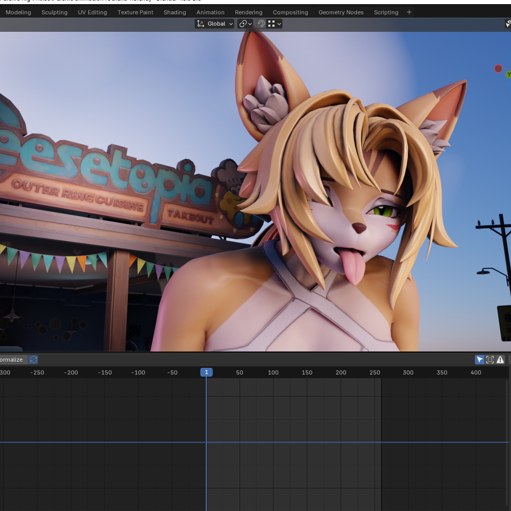Toggle the snap magnet icon

[x=261, y=24]
